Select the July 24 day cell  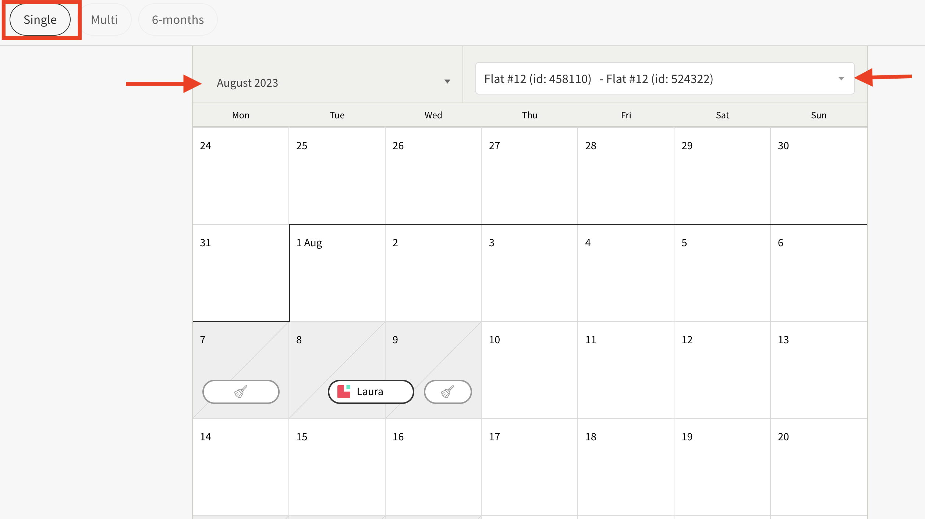click(241, 176)
